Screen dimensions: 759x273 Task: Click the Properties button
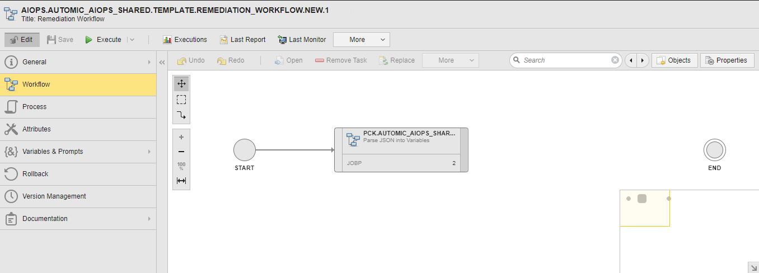point(727,60)
